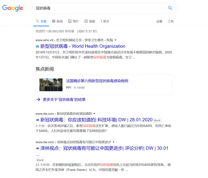This screenshot has height=178, width=208.
Task: Switch to the 图片 tab
Action: 73,21
